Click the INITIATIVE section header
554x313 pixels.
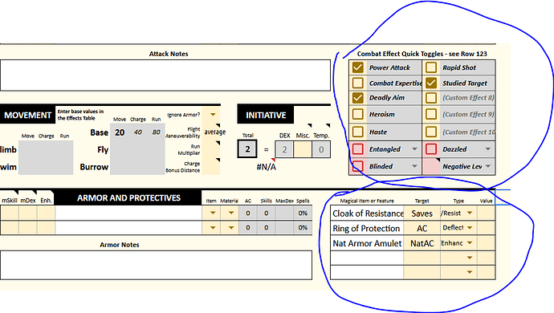click(266, 115)
